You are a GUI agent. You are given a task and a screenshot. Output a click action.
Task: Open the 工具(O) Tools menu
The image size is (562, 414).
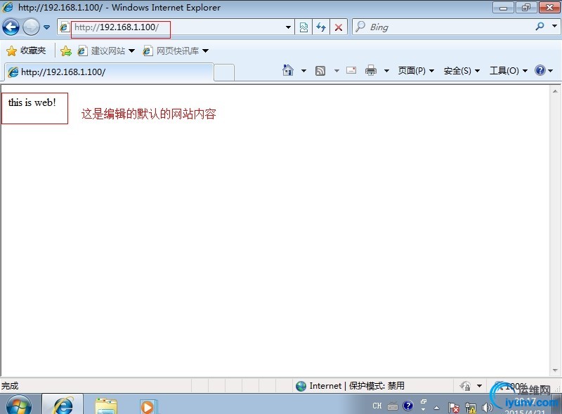(509, 71)
